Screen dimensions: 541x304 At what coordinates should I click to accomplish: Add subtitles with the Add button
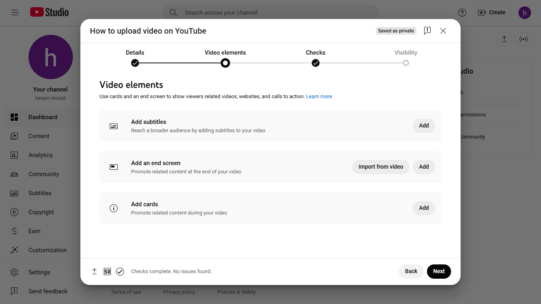point(424,126)
